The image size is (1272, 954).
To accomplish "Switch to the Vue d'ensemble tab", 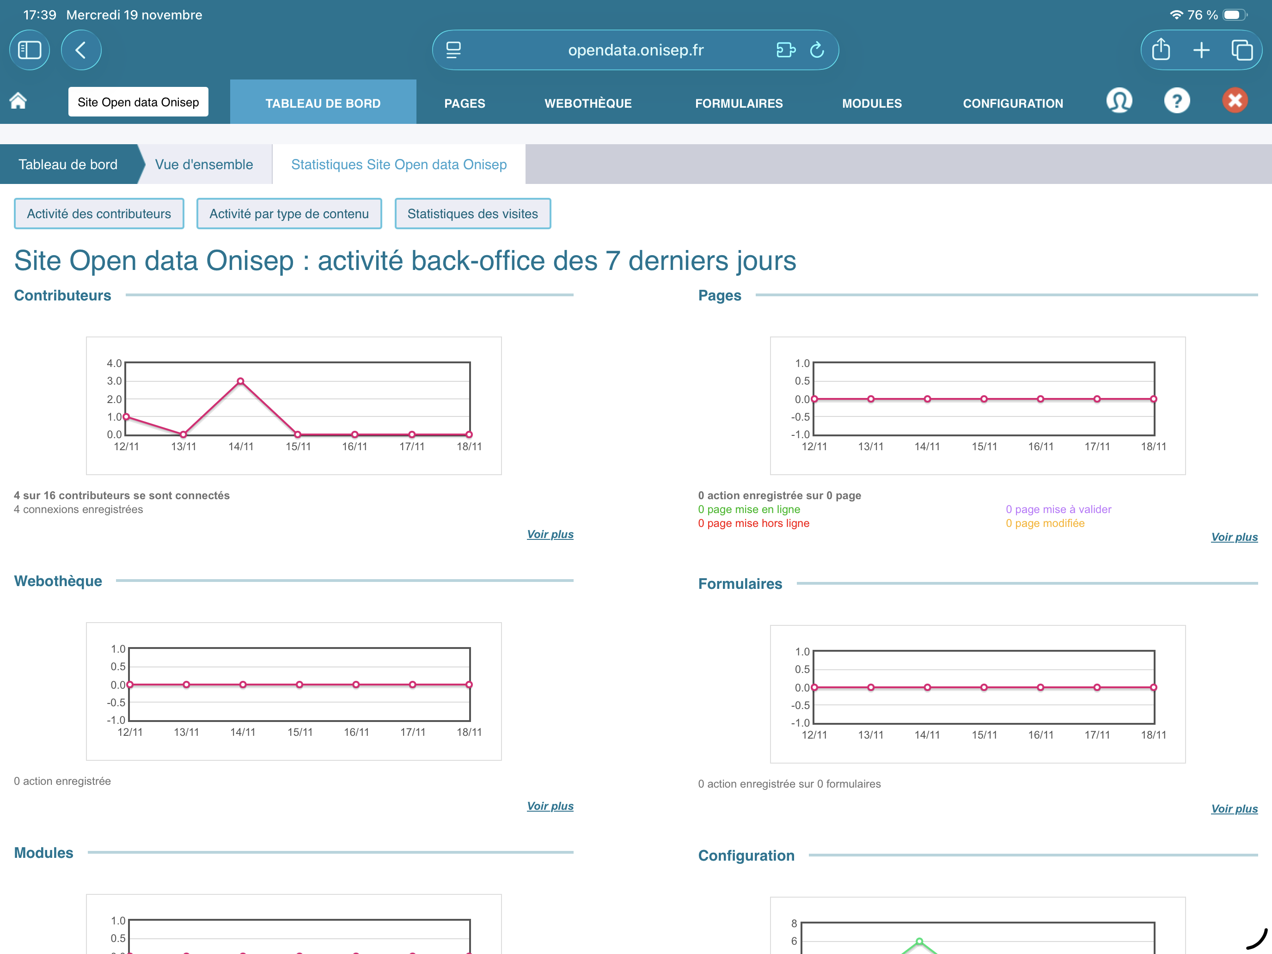I will pos(204,165).
